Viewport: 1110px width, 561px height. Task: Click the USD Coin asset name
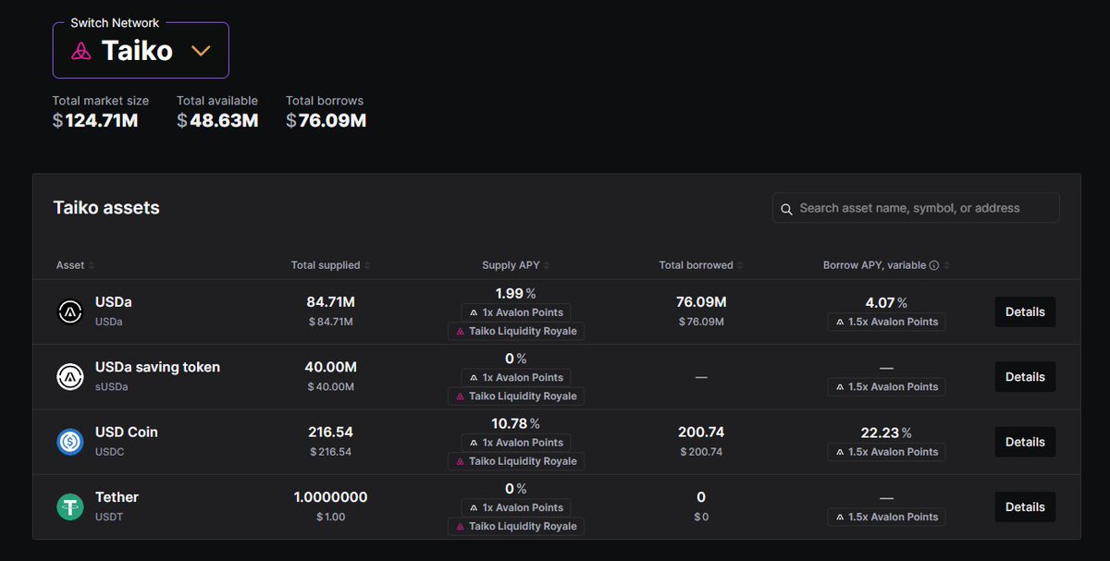tap(127, 432)
